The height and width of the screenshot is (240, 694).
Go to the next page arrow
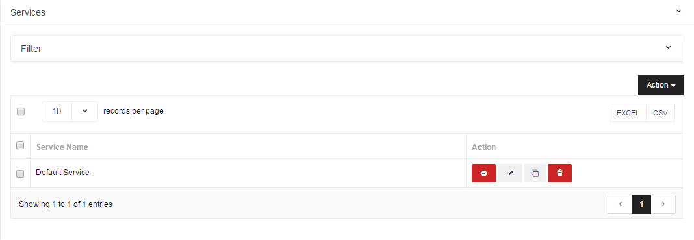pyautogui.click(x=663, y=204)
